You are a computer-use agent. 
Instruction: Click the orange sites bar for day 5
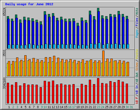tap(25, 66)
